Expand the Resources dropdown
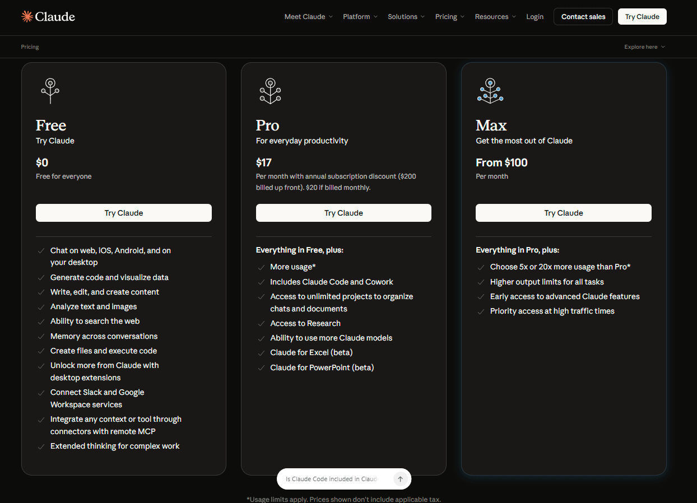Screen dimensions: 697x503 (495, 16)
